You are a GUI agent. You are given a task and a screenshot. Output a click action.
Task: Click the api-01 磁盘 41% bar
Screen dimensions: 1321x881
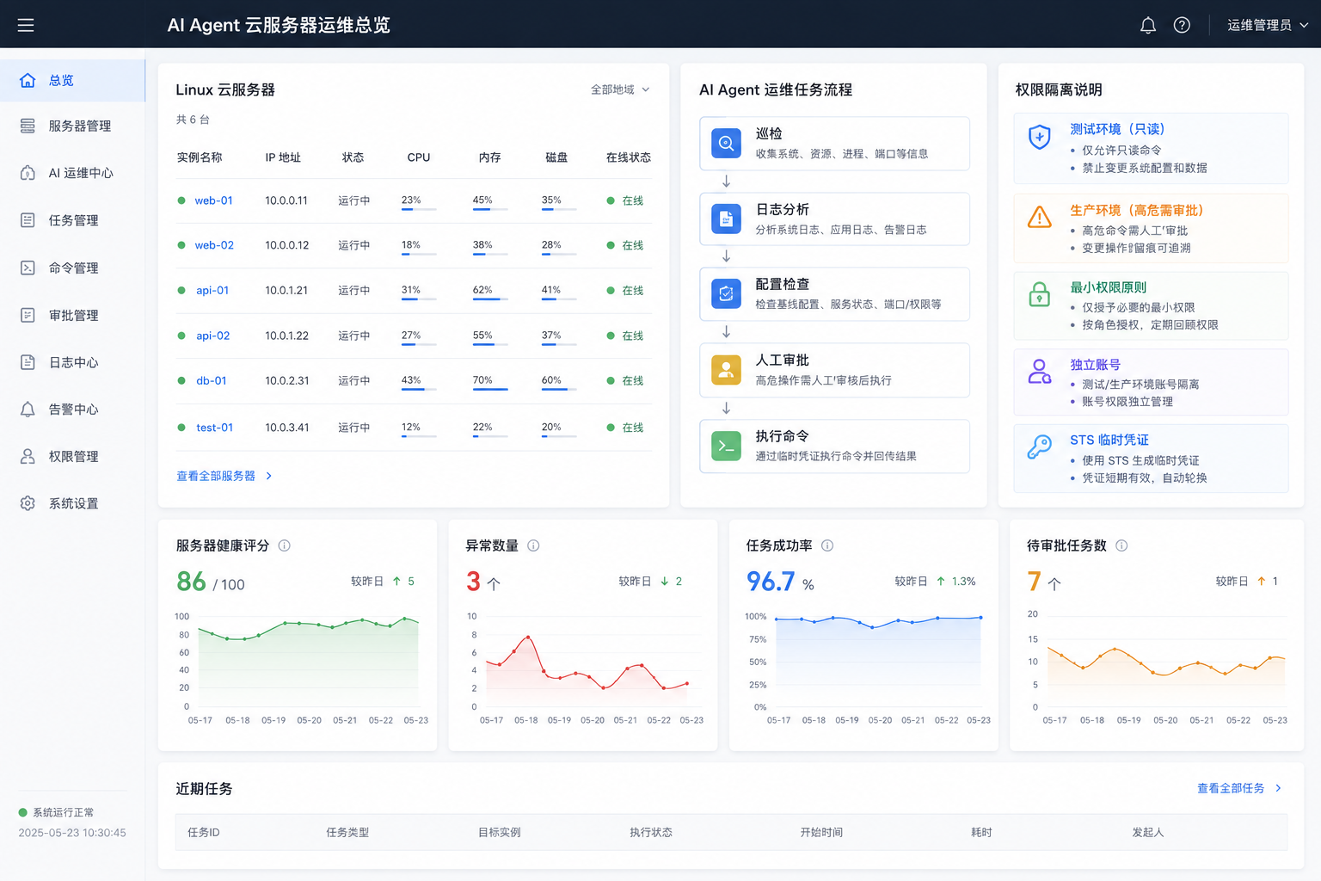click(x=559, y=299)
